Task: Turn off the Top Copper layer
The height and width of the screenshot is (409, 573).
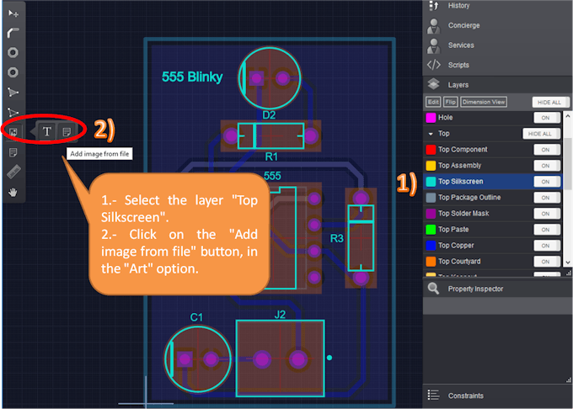Action: point(546,246)
